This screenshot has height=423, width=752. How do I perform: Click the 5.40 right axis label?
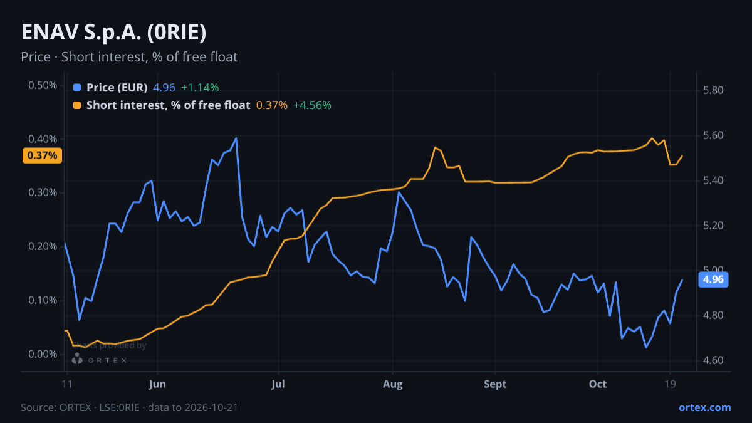(713, 180)
